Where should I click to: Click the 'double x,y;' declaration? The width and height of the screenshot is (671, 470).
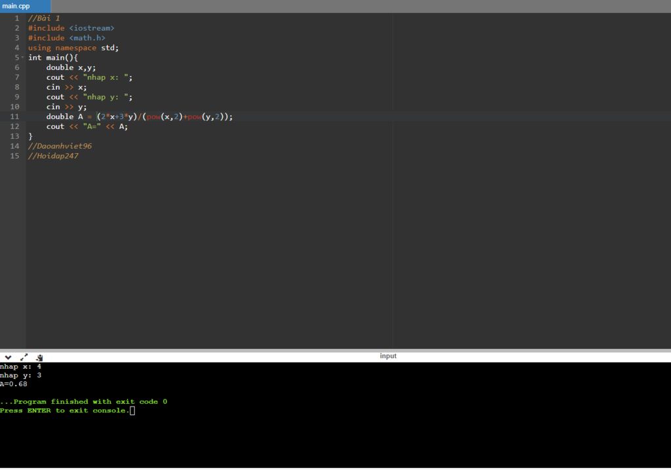point(71,67)
